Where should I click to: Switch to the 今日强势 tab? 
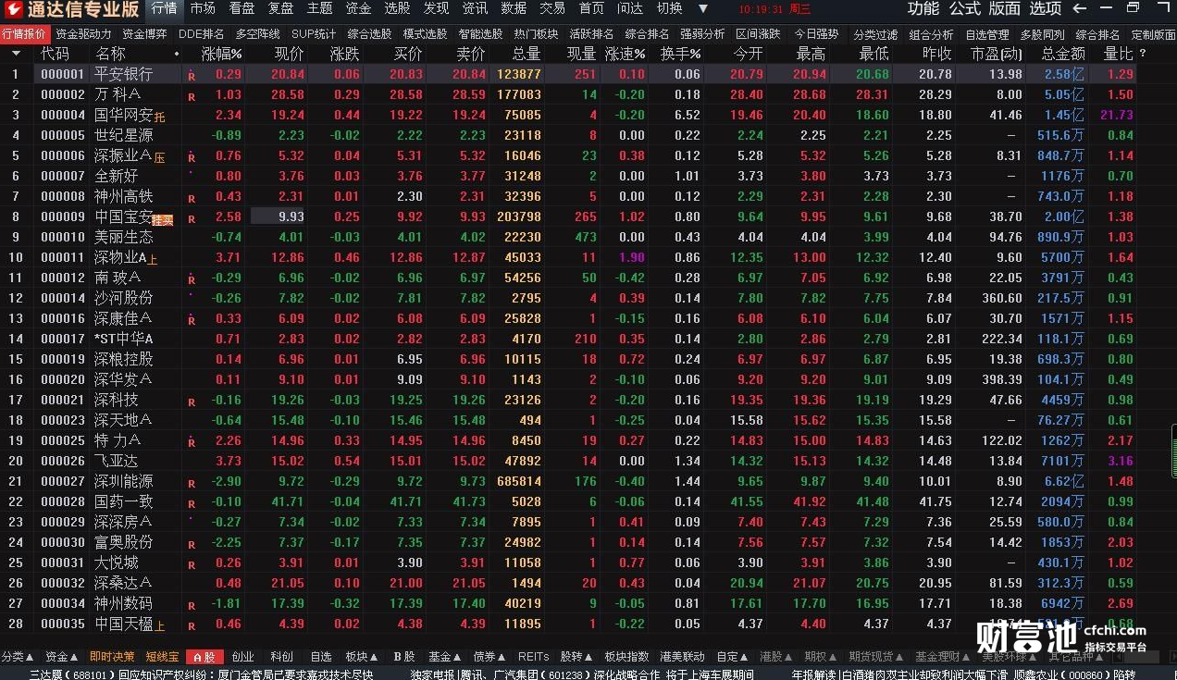[x=817, y=34]
